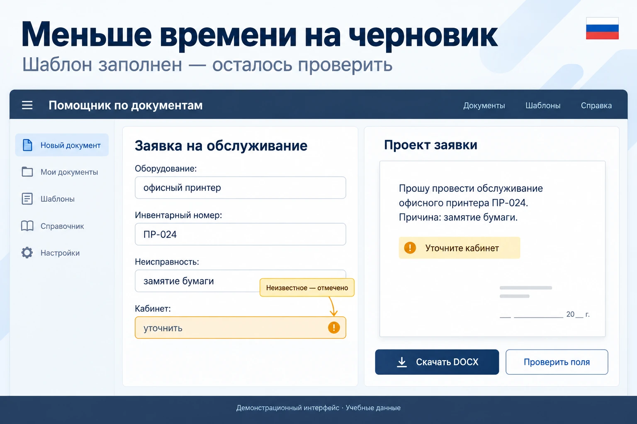Open Мои документы sidebar label

tap(69, 172)
